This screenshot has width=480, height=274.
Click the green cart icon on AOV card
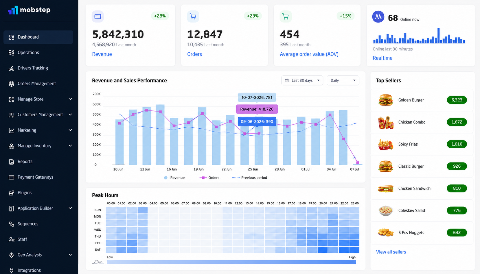(286, 16)
